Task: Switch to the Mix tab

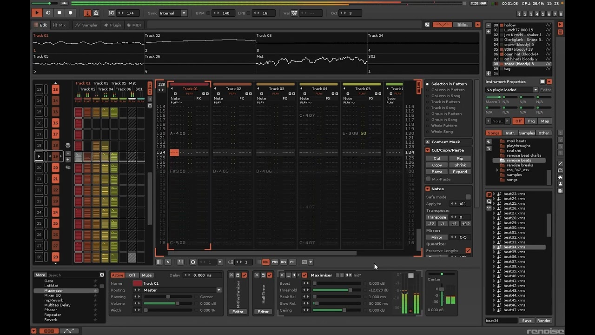Action: (x=59, y=25)
